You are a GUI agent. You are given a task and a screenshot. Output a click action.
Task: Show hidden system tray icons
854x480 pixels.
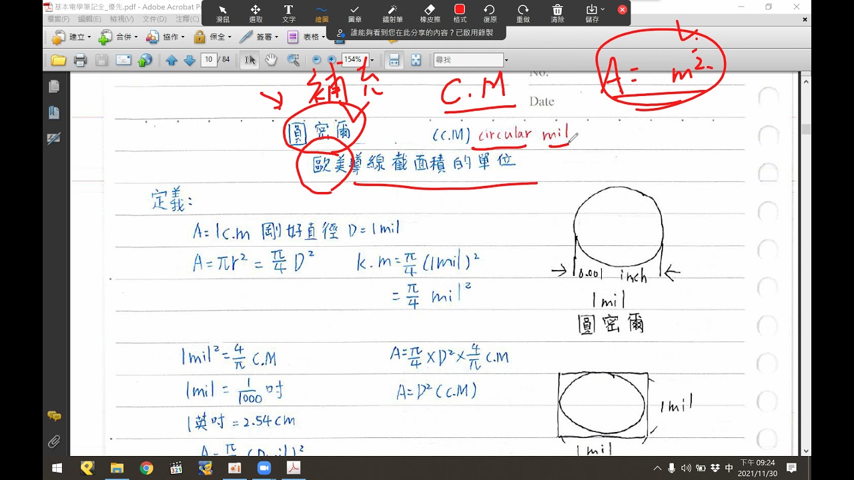658,468
